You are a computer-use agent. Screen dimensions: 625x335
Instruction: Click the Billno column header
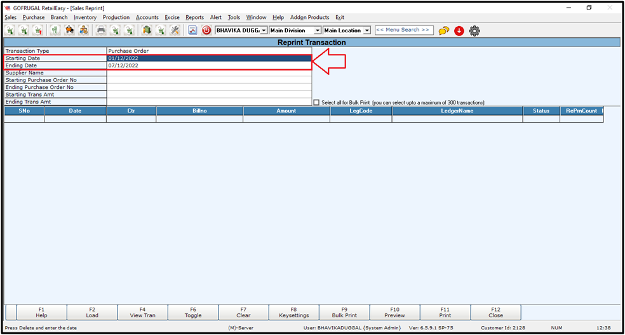pyautogui.click(x=199, y=111)
